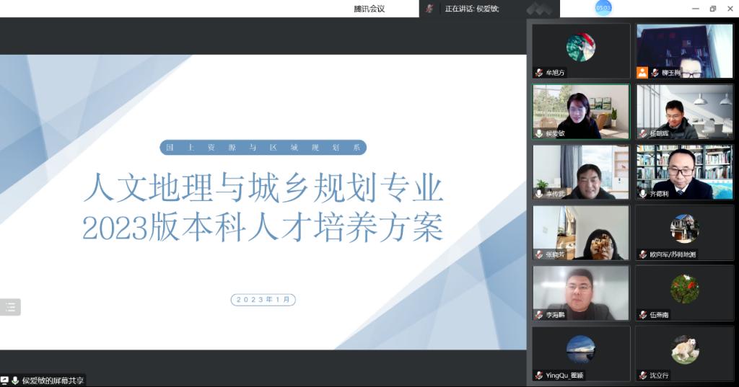
Task: Select 张晓芳's video thumbnail
Action: 581,232
